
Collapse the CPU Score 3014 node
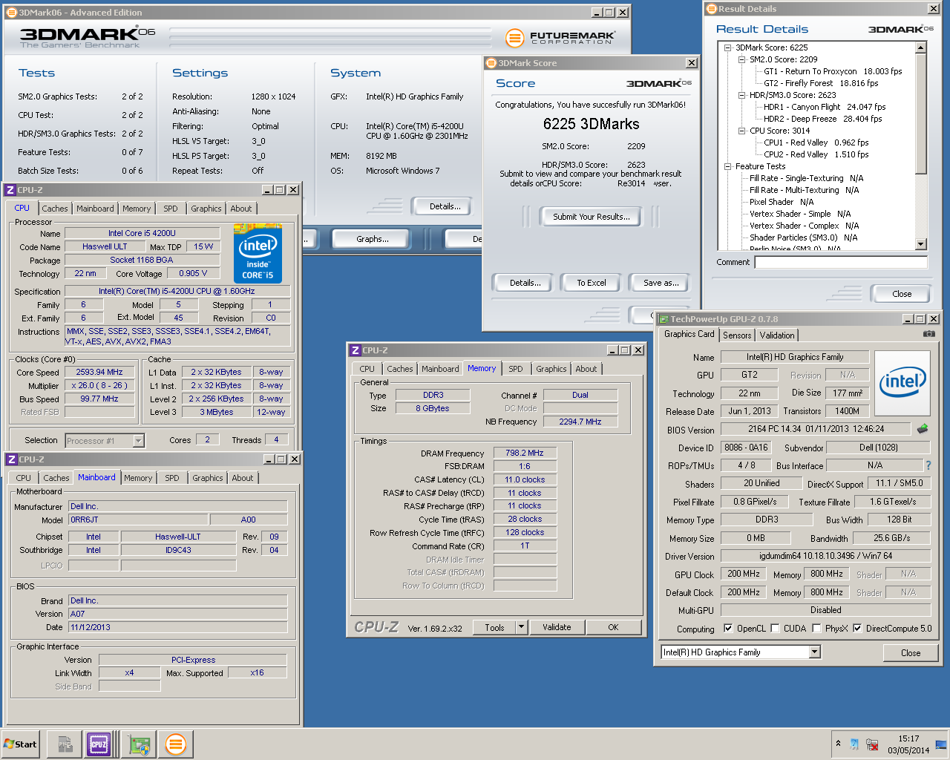[741, 131]
